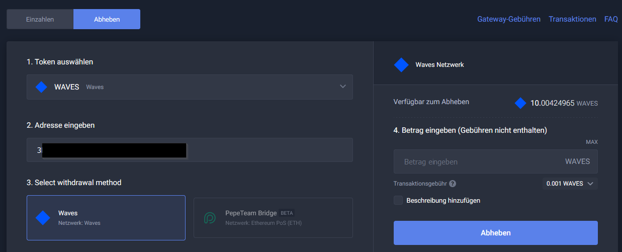This screenshot has width=622, height=252.
Task: Expand the WAVES token dropdown
Action: tap(190, 87)
